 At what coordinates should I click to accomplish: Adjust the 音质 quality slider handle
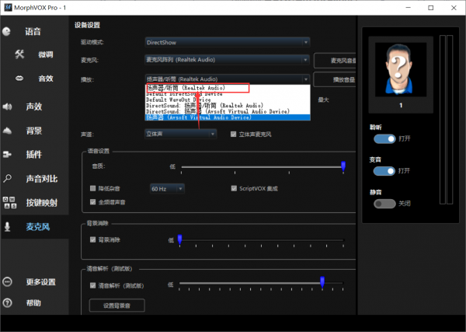point(343,166)
